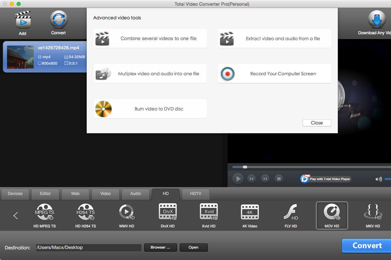Click the red Record screen icon
Image resolution: width=391 pixels, height=260 pixels.
pos(227,74)
